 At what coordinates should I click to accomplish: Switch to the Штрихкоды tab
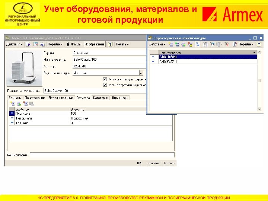coord(119,98)
